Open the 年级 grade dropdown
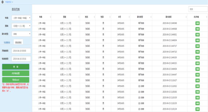208x112 pixels. (21, 18)
